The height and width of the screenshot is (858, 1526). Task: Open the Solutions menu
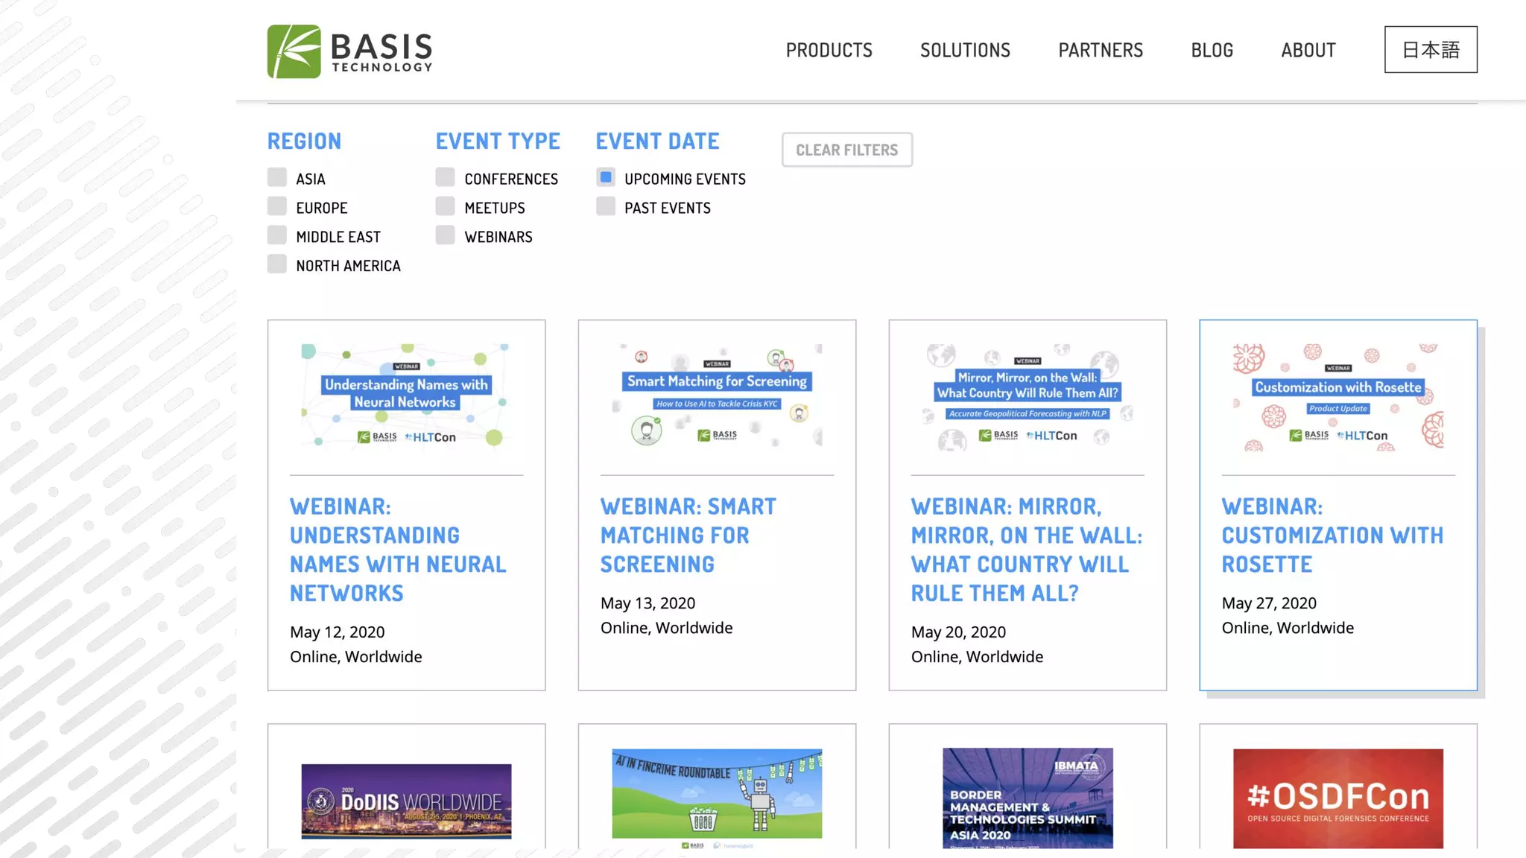(965, 51)
